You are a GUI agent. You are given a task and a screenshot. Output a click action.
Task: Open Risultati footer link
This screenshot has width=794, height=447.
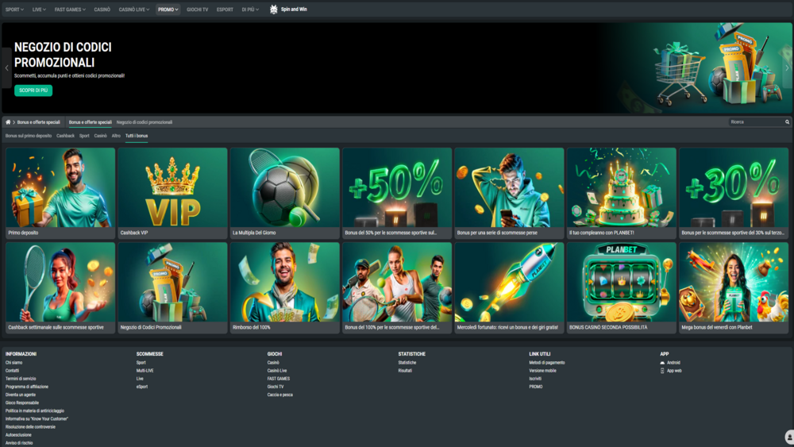pos(405,371)
